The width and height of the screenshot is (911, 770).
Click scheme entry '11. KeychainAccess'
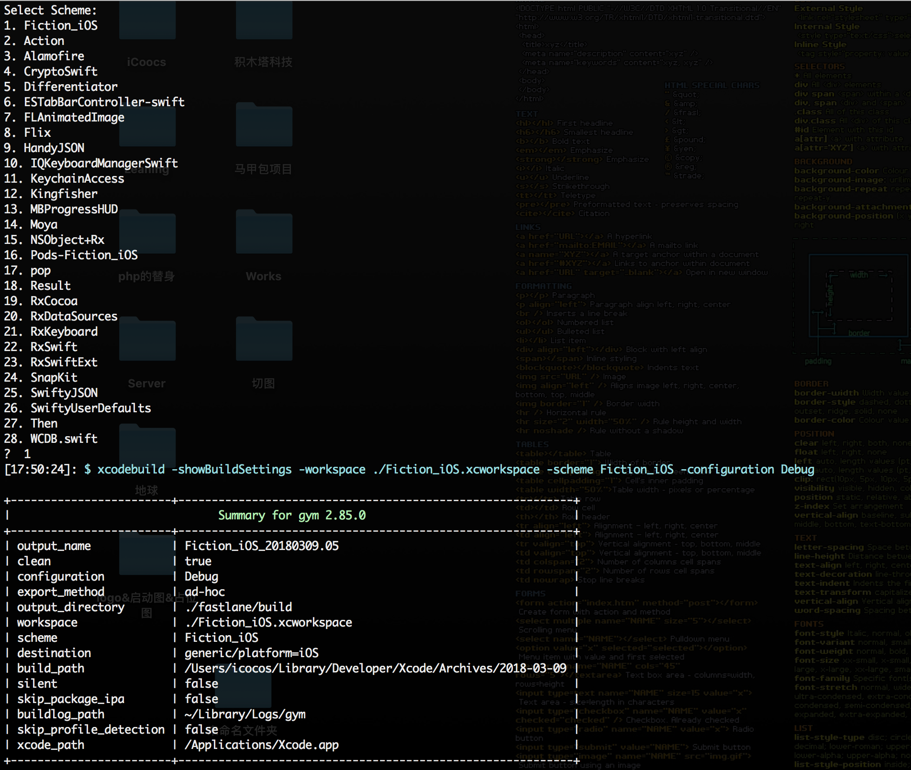coord(64,178)
